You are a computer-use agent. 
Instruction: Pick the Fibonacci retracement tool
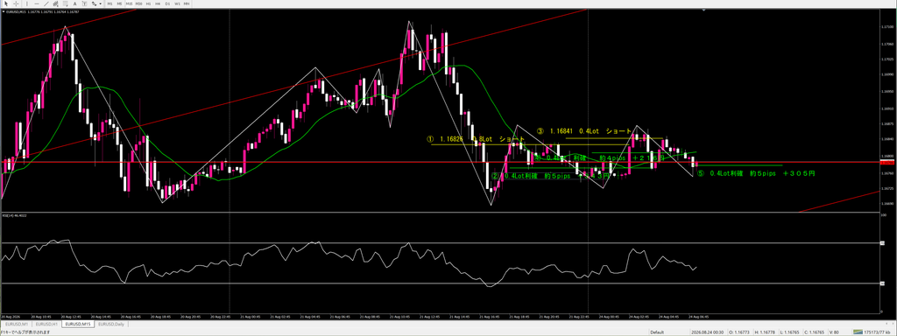65,3
